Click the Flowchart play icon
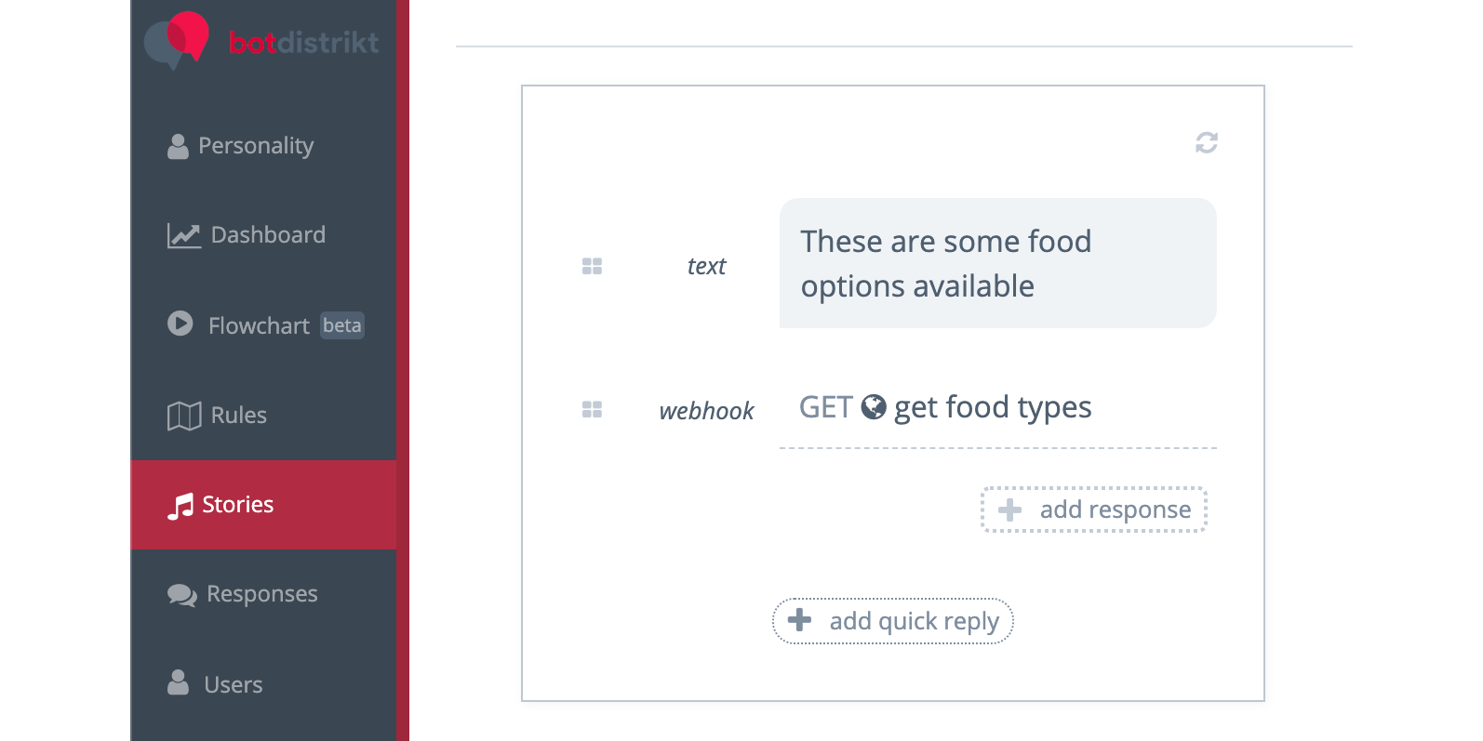Image resolution: width=1483 pixels, height=741 pixels. (180, 324)
